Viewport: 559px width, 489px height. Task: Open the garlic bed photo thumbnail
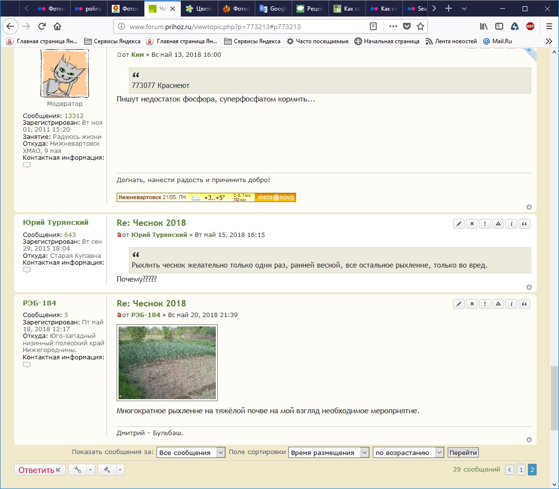click(x=167, y=363)
